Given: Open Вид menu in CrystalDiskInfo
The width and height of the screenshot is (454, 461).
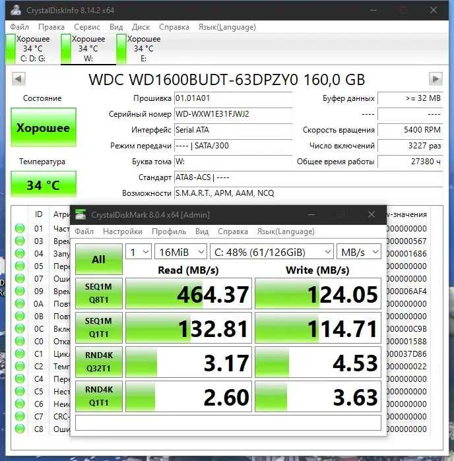Looking at the screenshot, I should click(116, 27).
